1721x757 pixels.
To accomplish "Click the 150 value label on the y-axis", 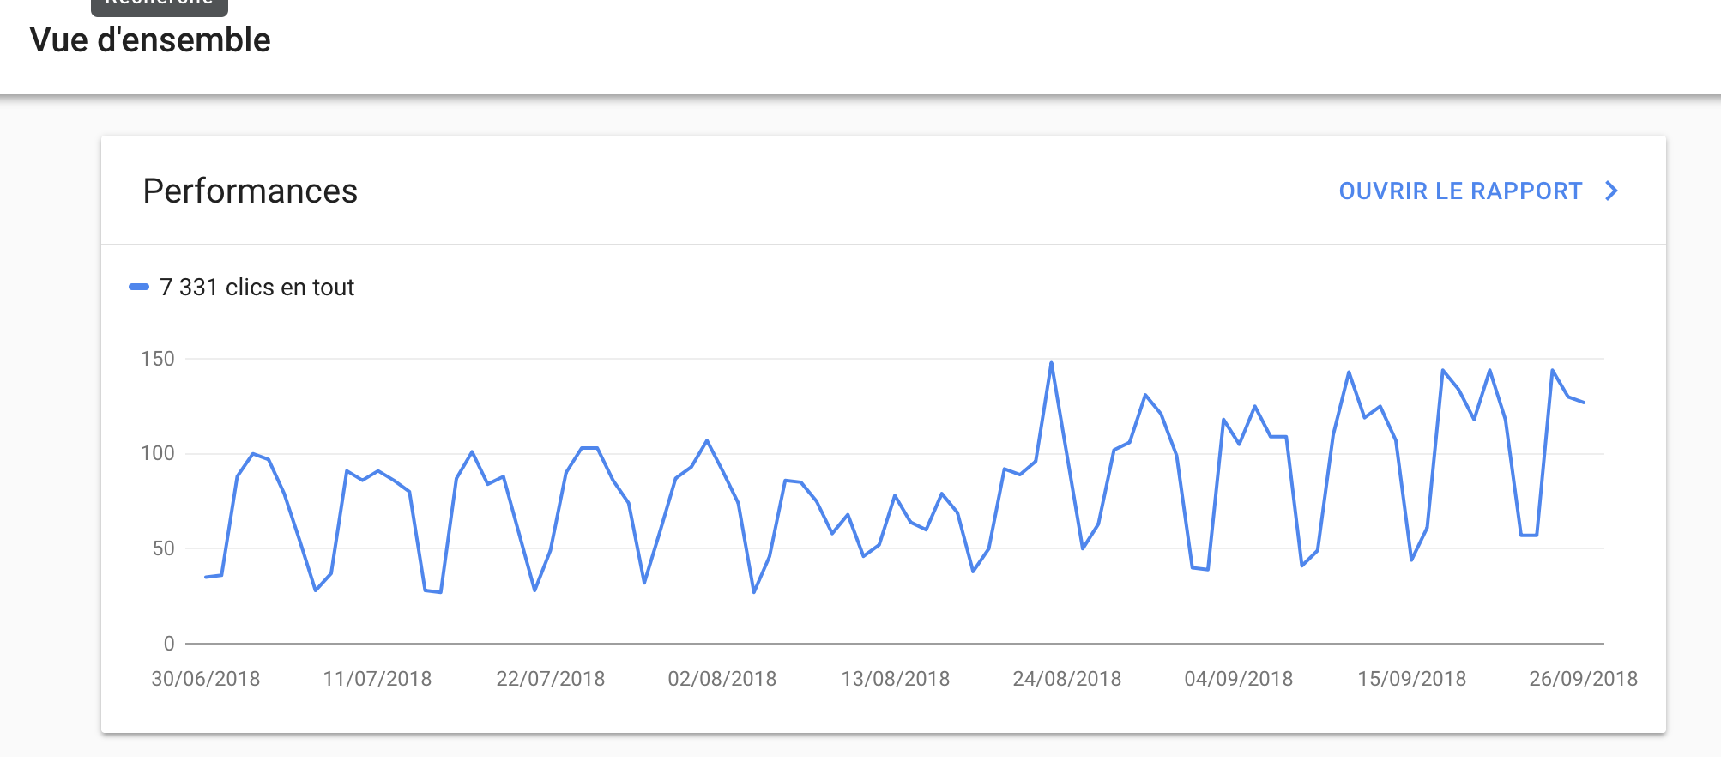I will coord(158,359).
